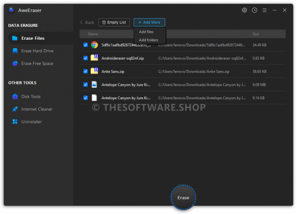
Task: Open the erase history clock icon
Action: 254,10
